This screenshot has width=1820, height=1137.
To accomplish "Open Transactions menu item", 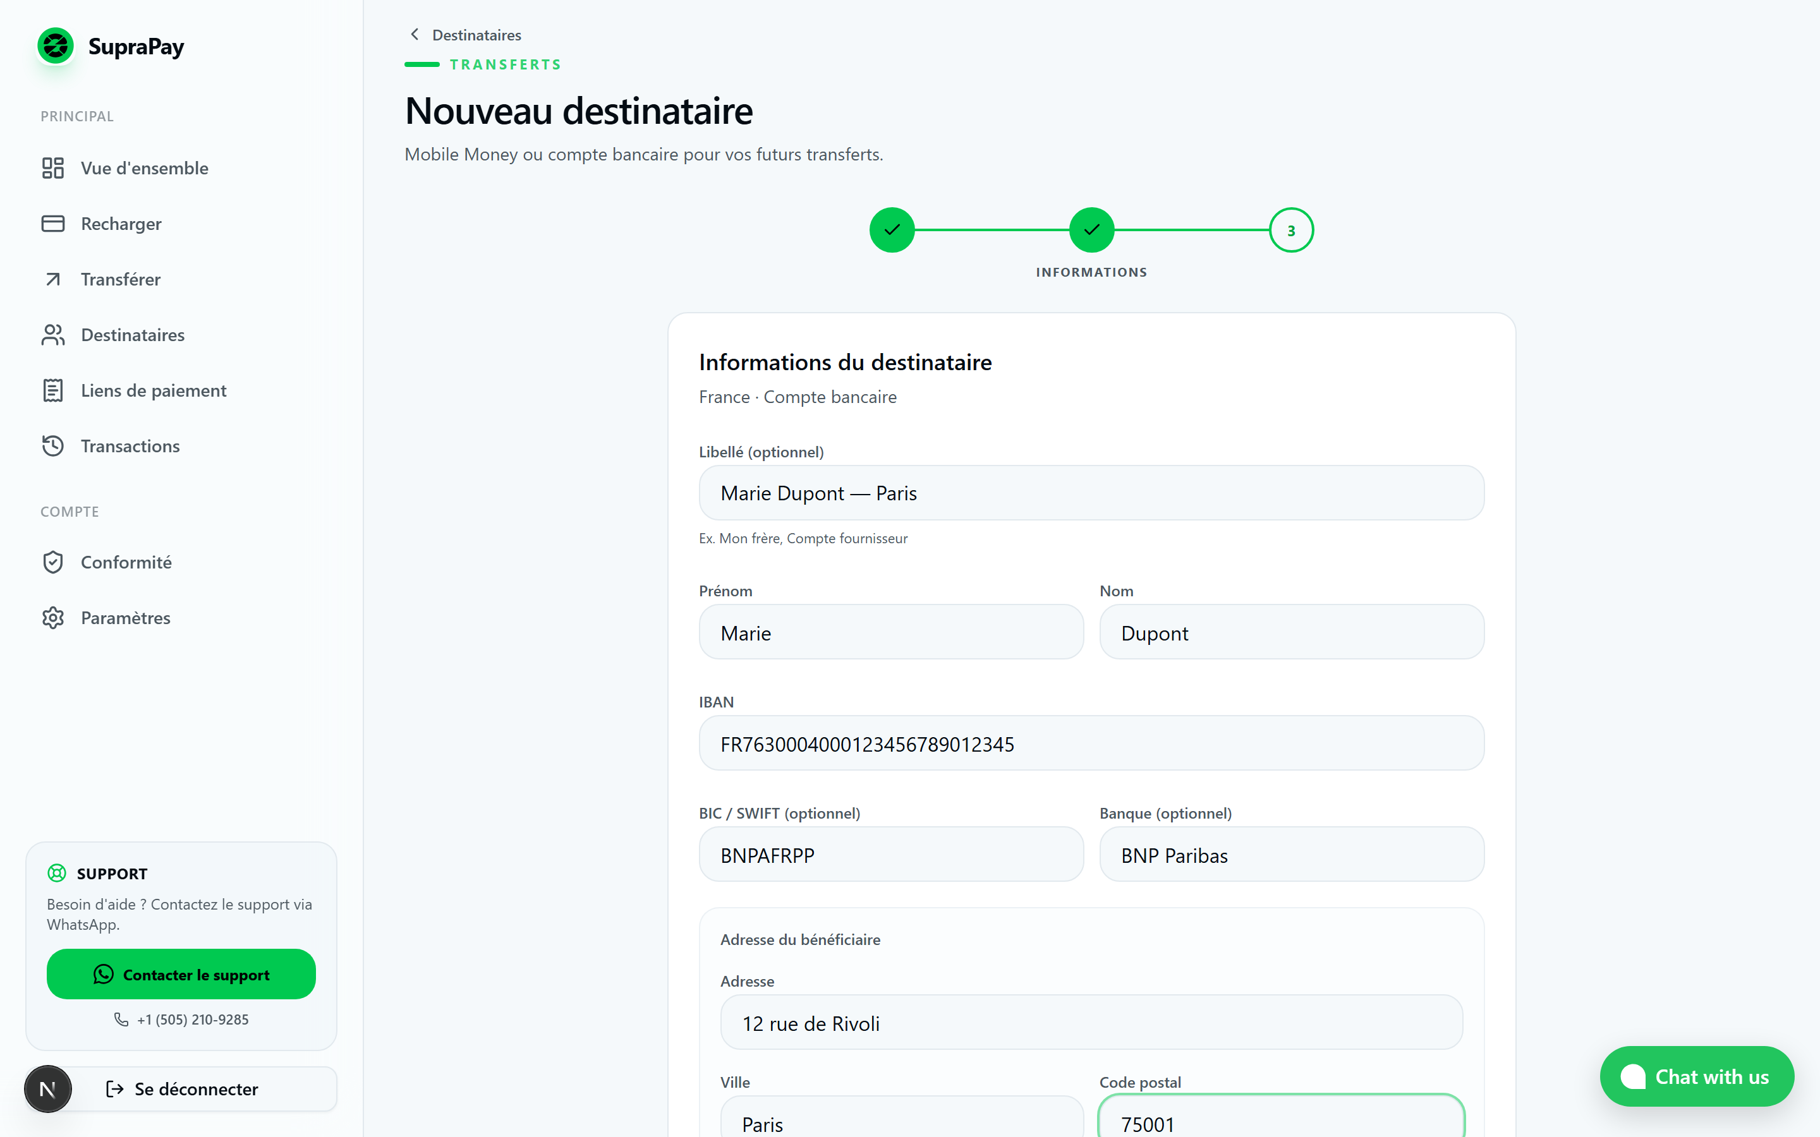I will click(181, 446).
